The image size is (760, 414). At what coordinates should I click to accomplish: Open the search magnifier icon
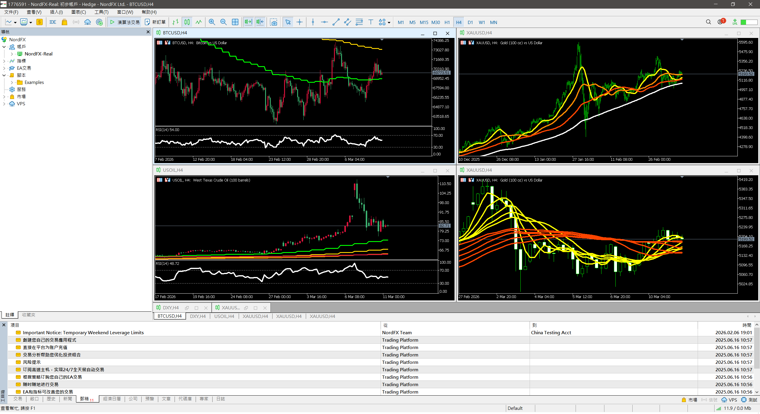708,22
